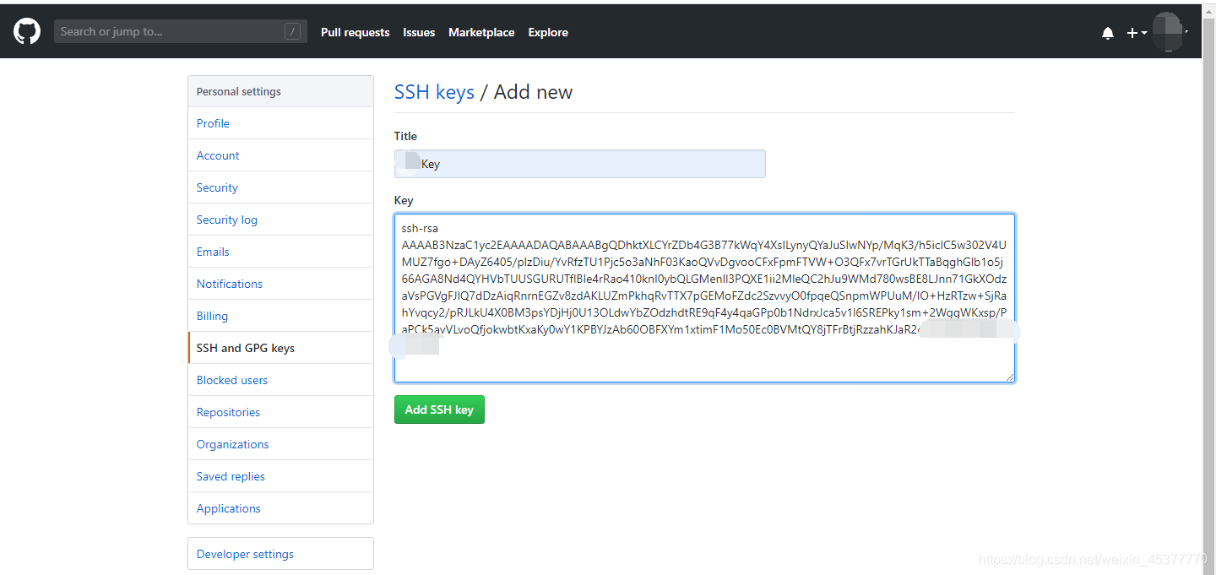Click the page's vertical scrollbar
Image resolution: width=1216 pixels, height=575 pixels.
coord(1208,287)
